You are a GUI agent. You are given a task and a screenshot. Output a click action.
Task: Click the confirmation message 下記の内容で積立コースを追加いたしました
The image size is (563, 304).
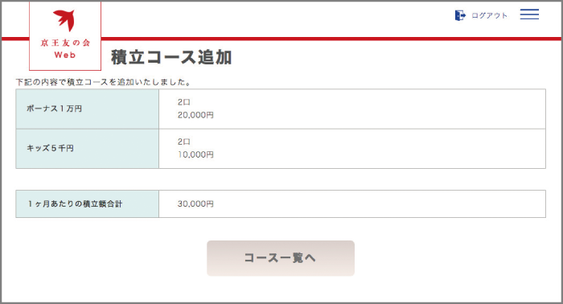pyautogui.click(x=104, y=82)
